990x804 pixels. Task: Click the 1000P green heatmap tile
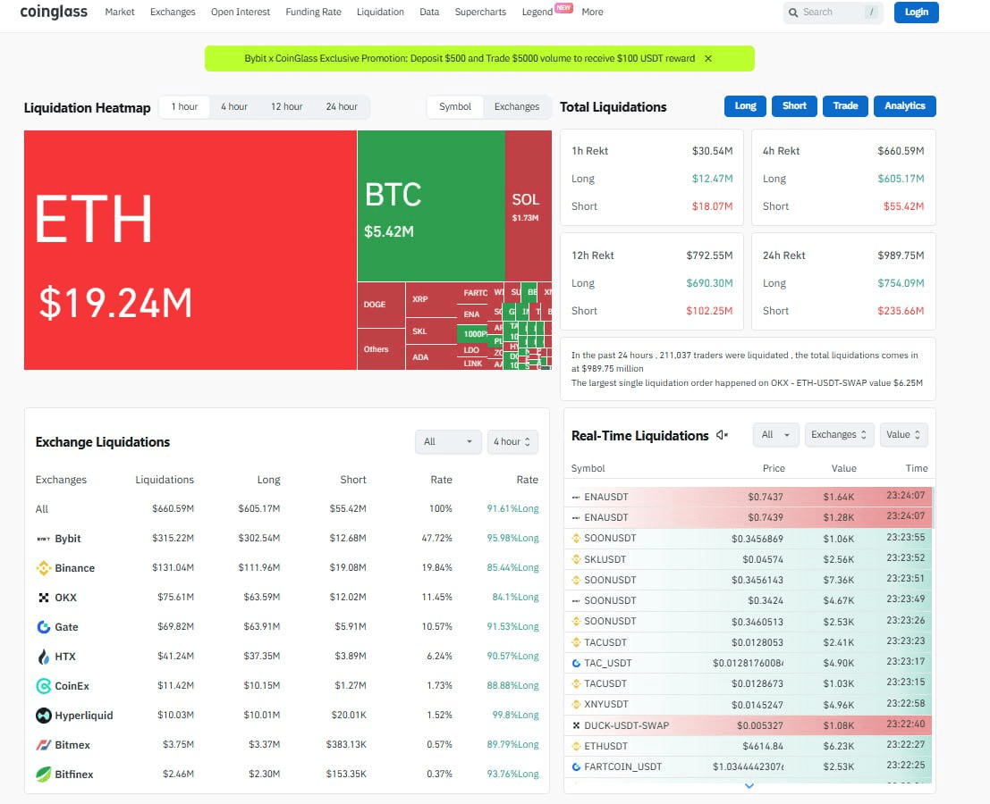[x=473, y=333]
